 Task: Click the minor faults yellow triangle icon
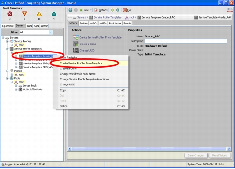(x=39, y=14)
